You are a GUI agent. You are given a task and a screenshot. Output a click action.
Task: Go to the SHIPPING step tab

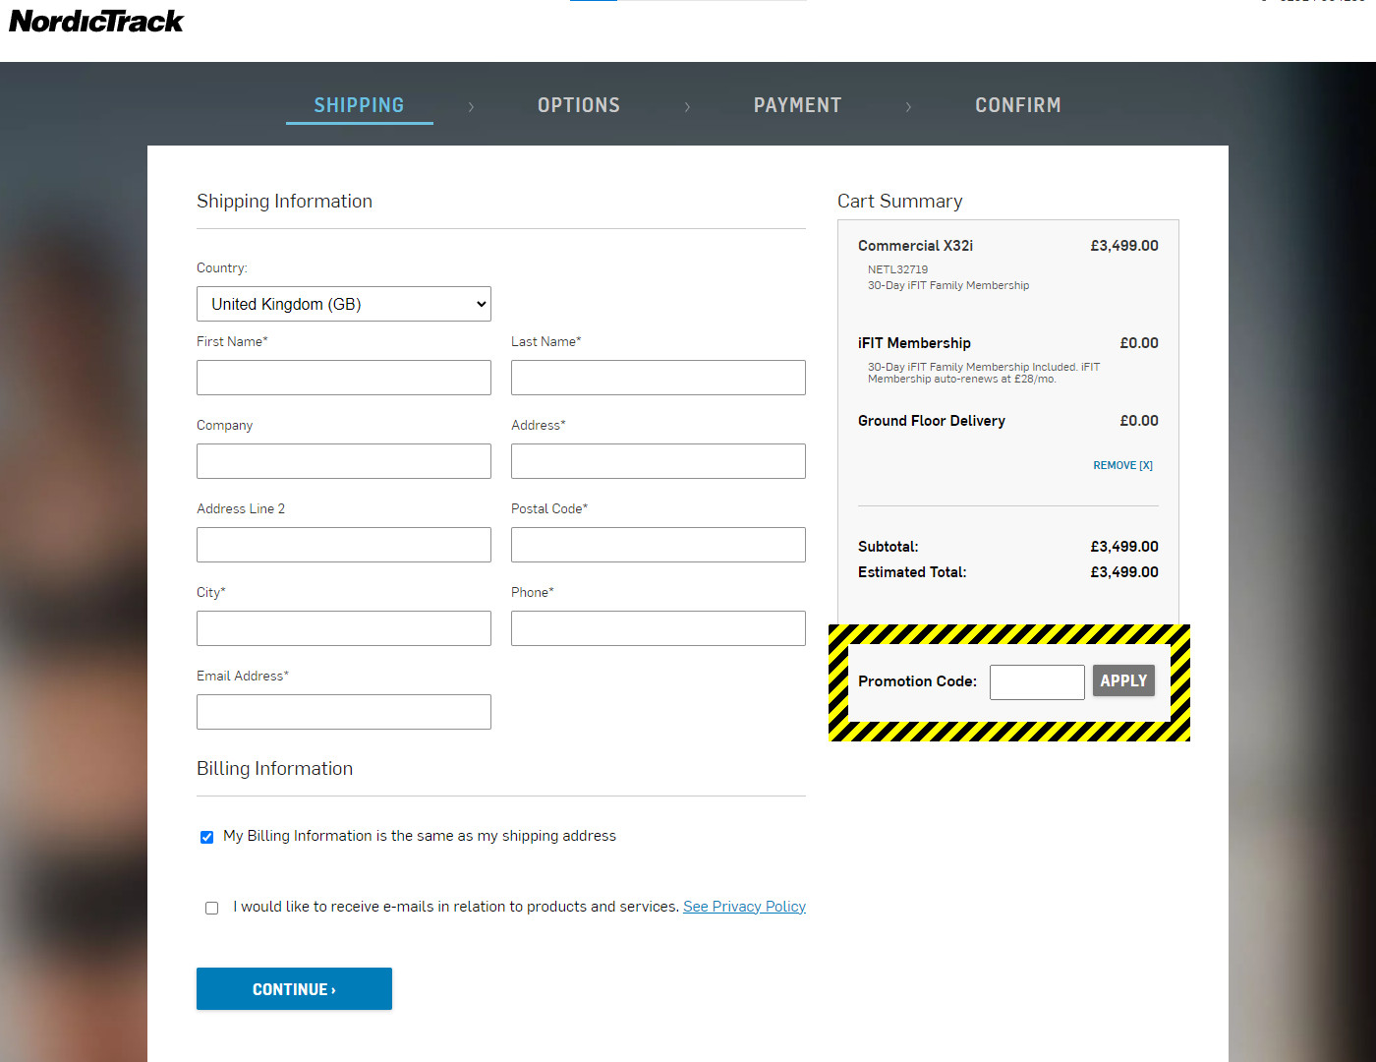click(x=359, y=105)
